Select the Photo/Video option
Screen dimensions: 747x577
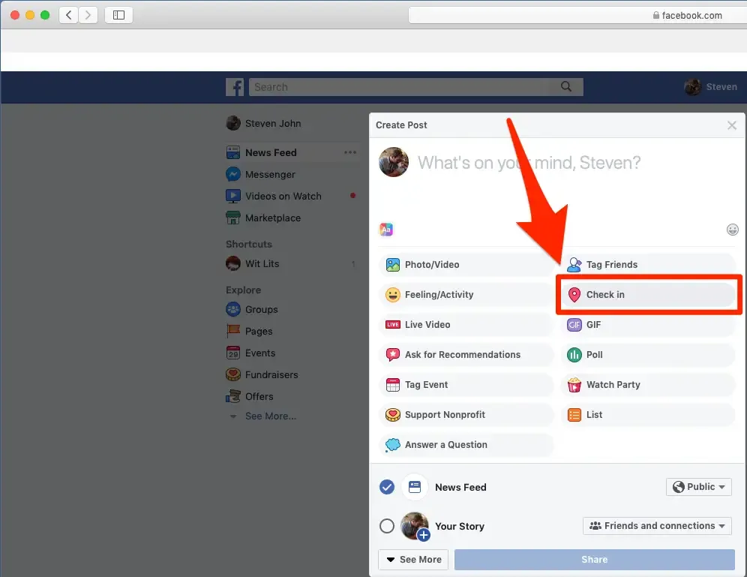[x=430, y=264]
